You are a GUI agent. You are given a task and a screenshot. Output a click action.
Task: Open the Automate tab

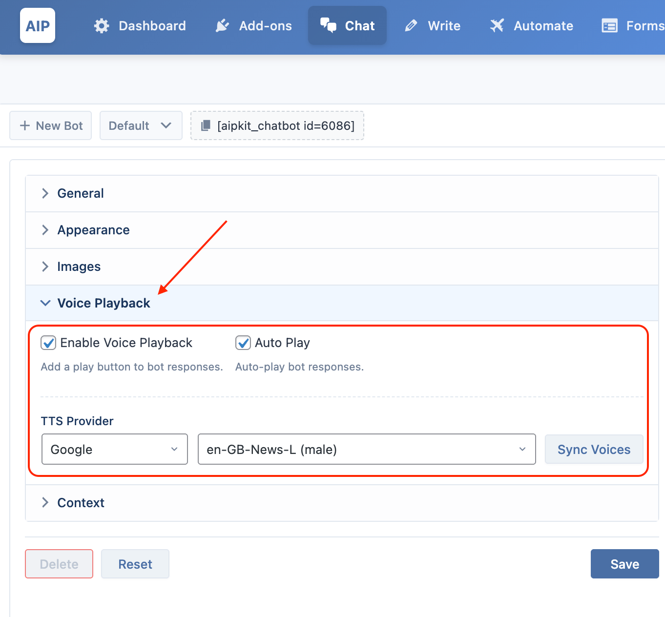pyautogui.click(x=531, y=25)
